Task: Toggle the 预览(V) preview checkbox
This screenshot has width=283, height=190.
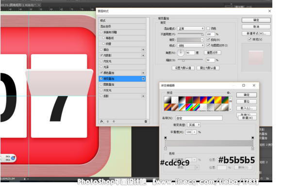Action: 250,39
